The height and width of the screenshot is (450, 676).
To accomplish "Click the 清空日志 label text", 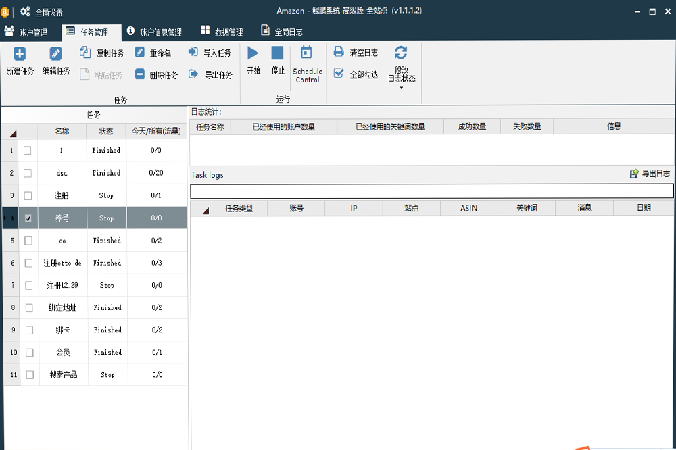I will click(364, 53).
